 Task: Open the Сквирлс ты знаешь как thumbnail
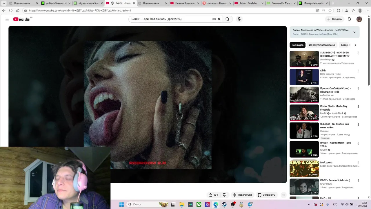(x=304, y=130)
